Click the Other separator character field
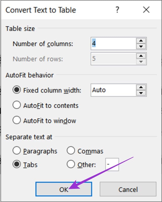This screenshot has height=202, width=162. 112,164
